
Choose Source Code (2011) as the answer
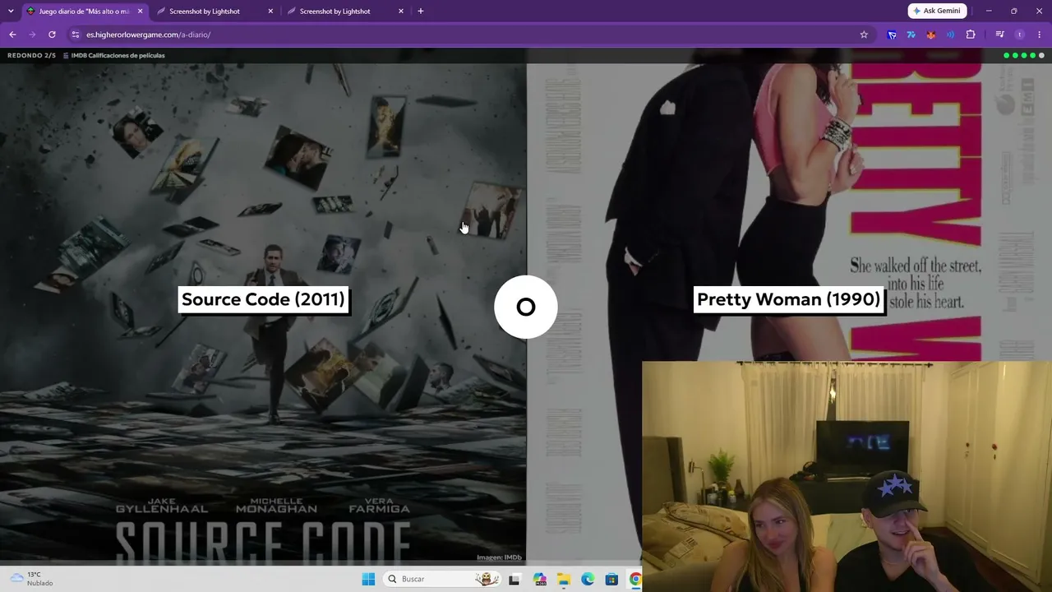pyautogui.click(x=263, y=299)
